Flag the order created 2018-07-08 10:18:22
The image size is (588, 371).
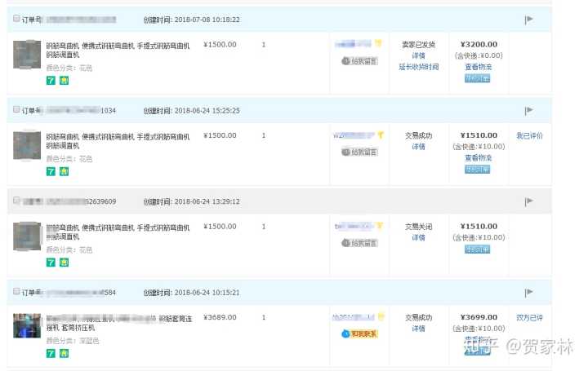[x=528, y=20]
